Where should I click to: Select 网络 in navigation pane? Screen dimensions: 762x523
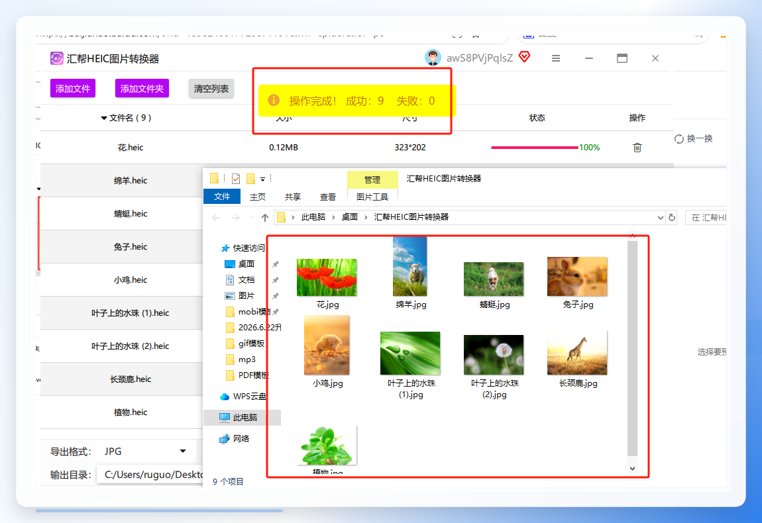[235, 438]
